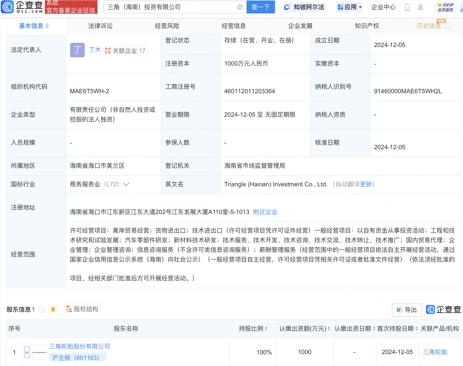The height and width of the screenshot is (366, 463).
Task: Open SVIP member services
Action: pos(445,7)
